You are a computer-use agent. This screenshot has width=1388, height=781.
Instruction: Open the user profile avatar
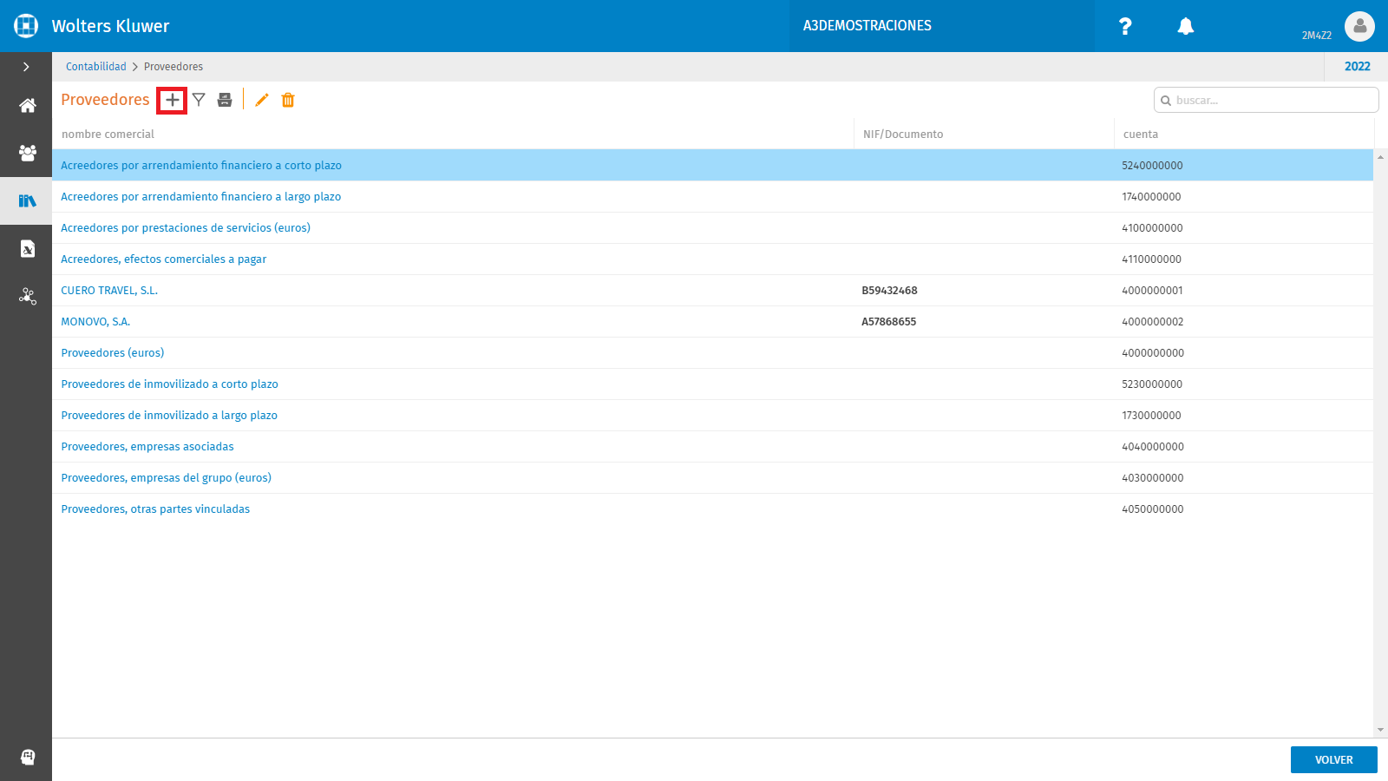1359,26
